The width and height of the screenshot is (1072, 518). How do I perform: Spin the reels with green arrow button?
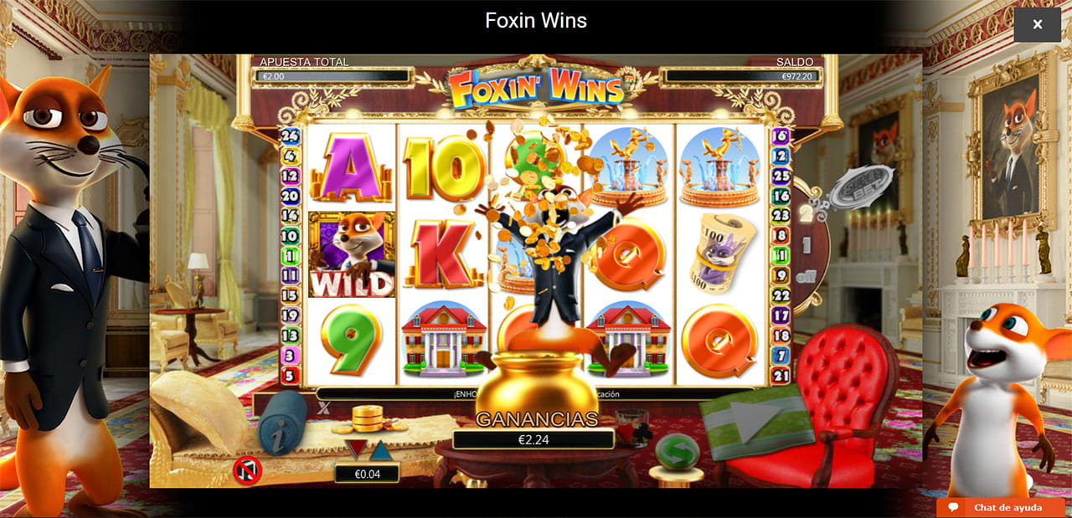(x=757, y=421)
